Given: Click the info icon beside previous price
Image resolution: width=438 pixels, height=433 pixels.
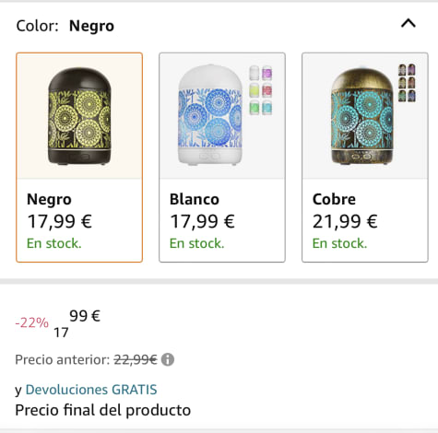Looking at the screenshot, I should (168, 359).
